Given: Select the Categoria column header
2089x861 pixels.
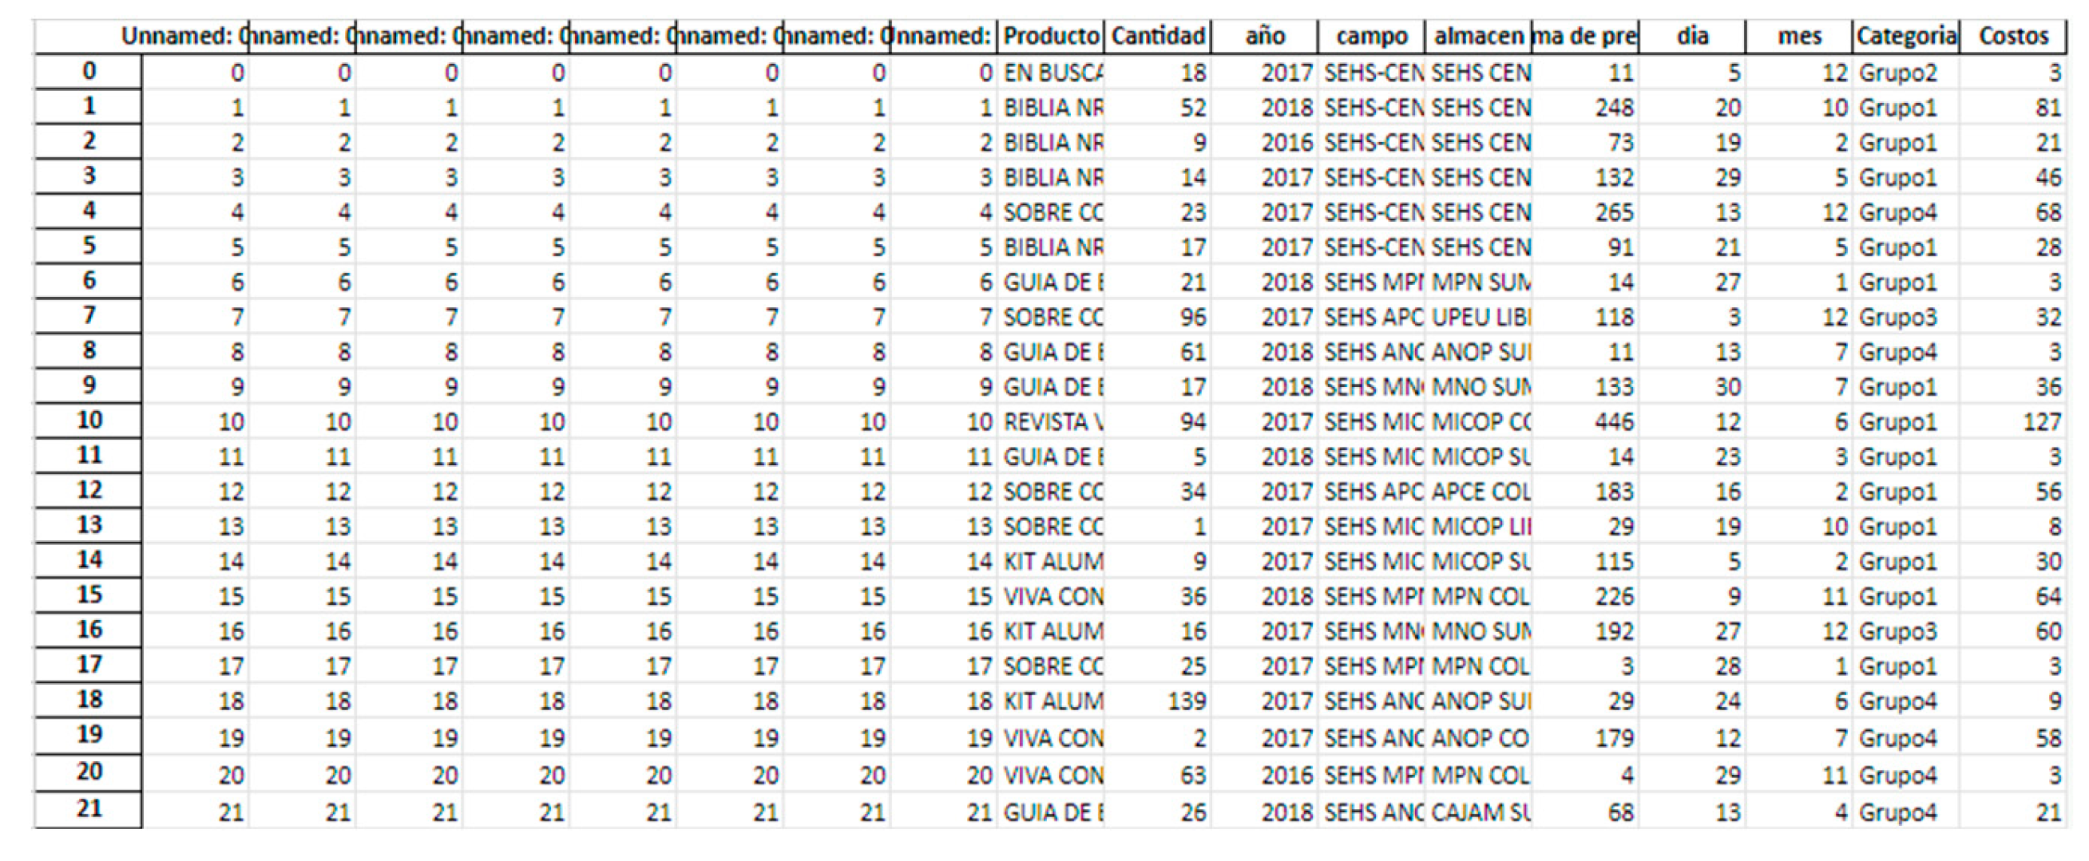Looking at the screenshot, I should click(x=1907, y=37).
